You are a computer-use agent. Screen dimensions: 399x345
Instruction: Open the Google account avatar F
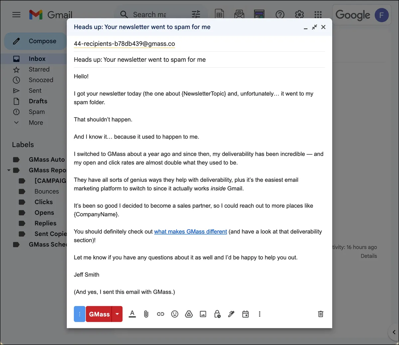[x=381, y=15]
